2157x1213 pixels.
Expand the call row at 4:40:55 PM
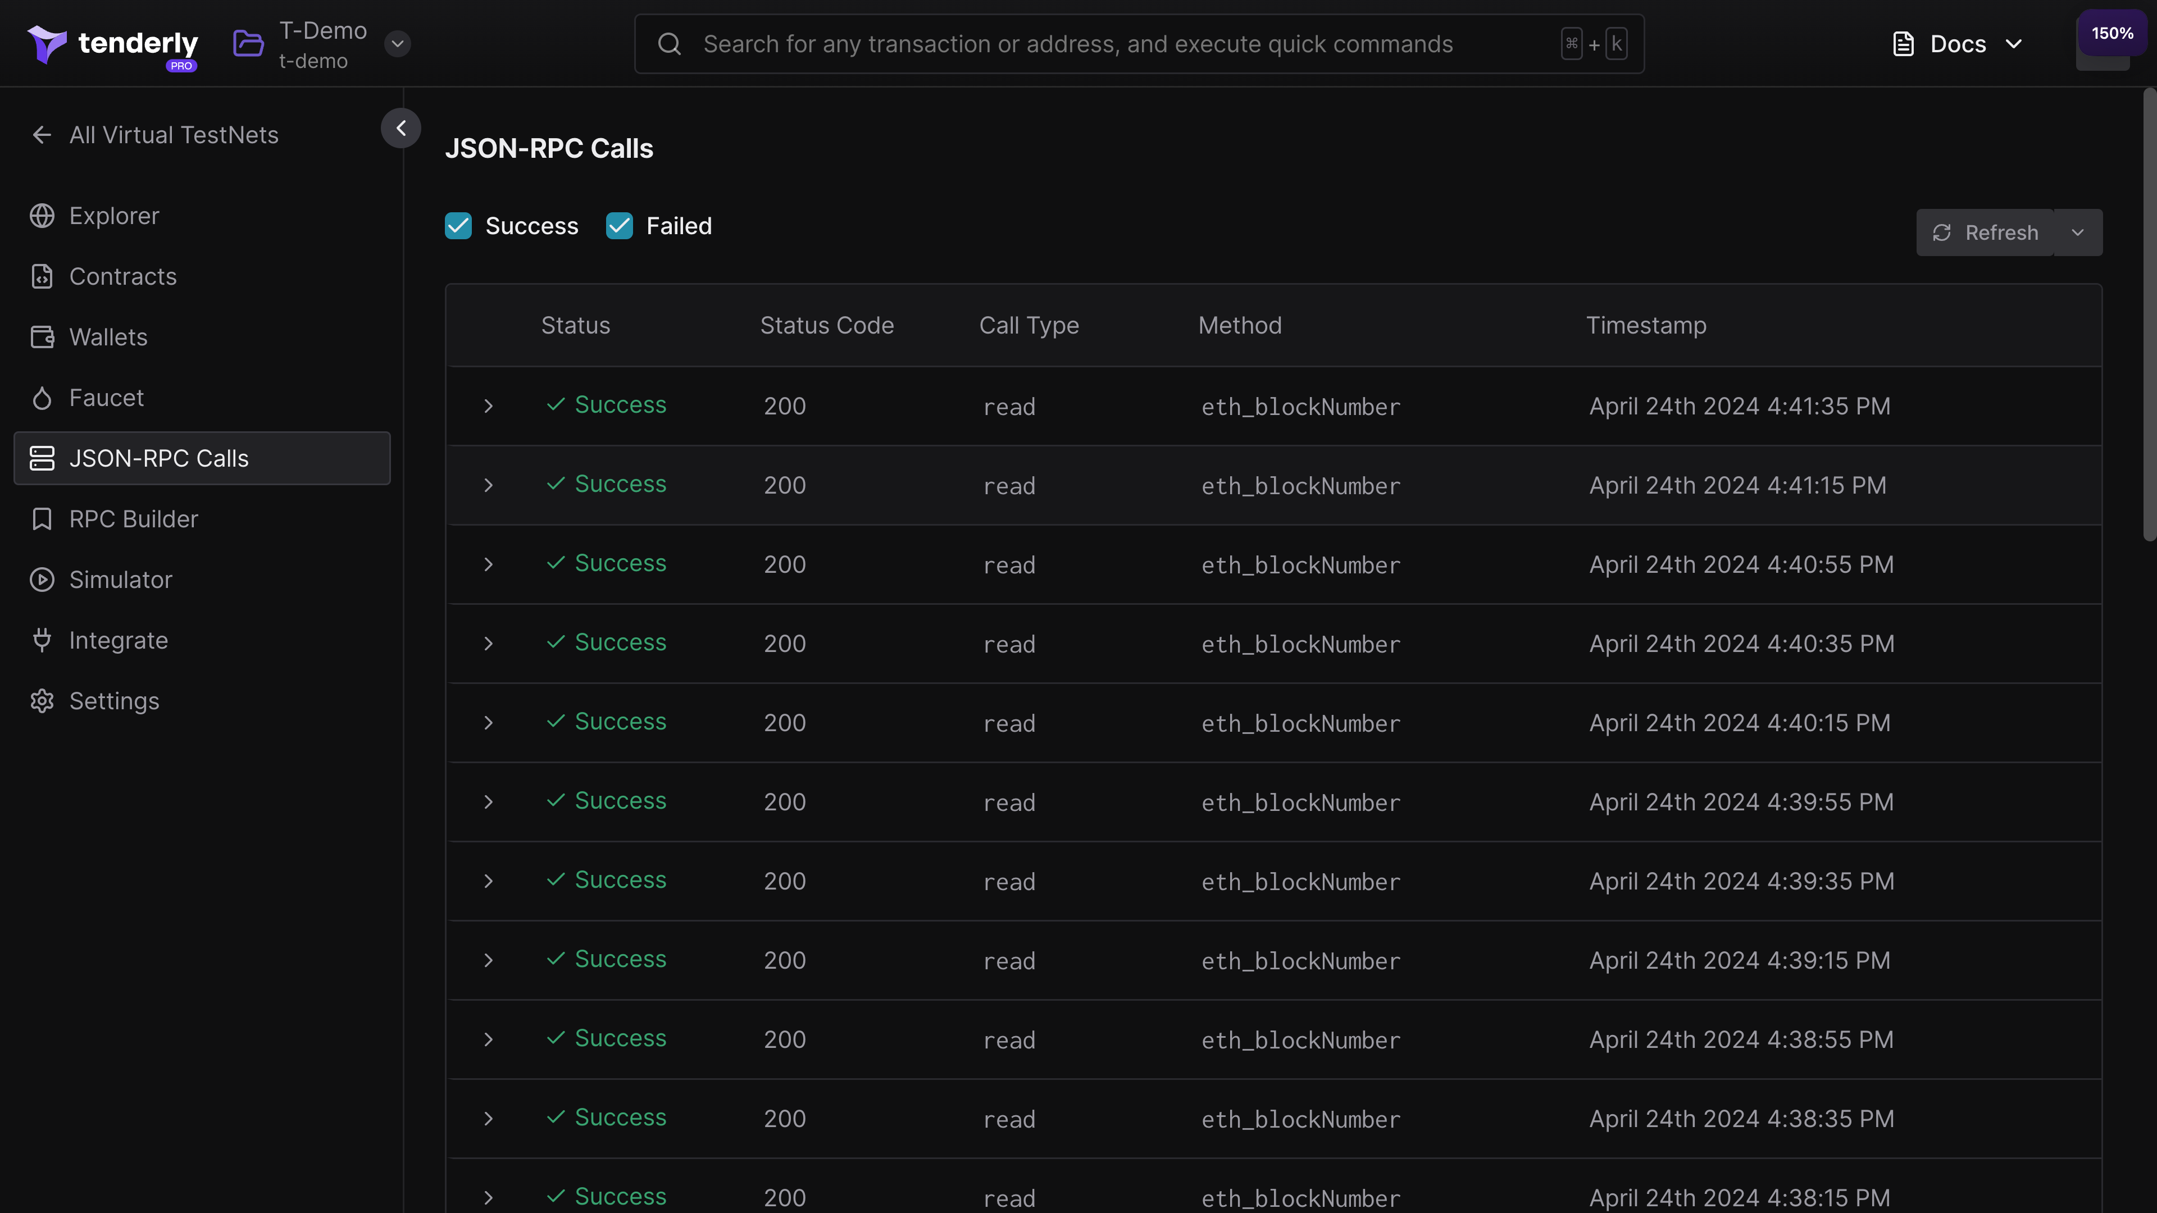pos(488,565)
